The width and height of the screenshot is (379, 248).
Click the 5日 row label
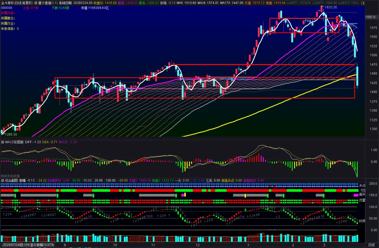(363, 190)
